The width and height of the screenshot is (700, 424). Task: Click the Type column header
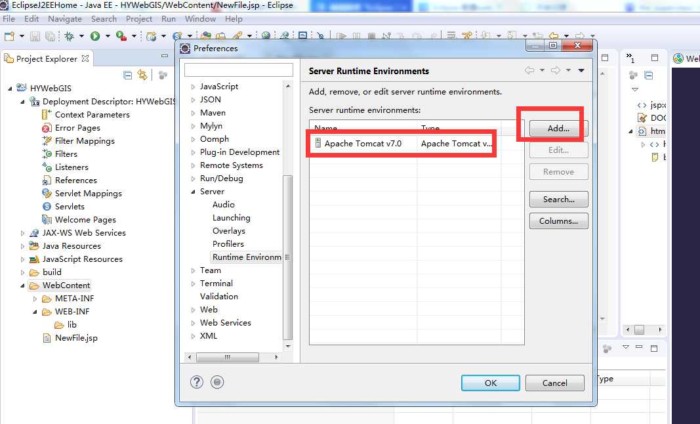(459, 128)
